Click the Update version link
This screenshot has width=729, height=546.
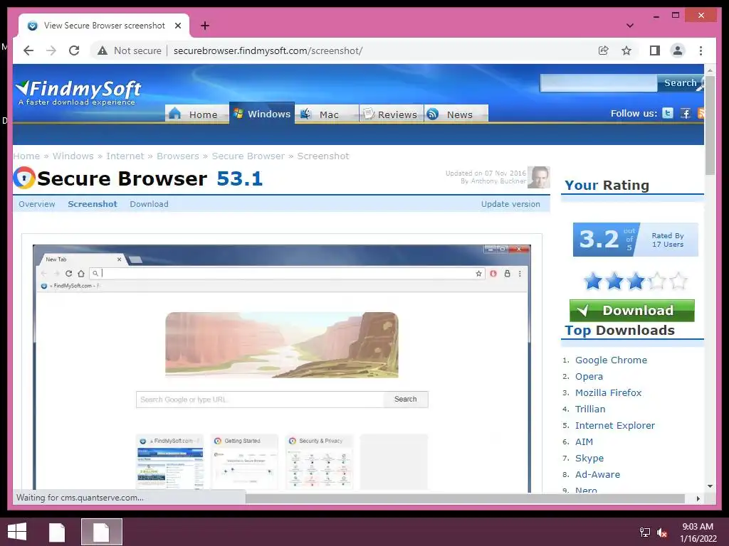510,204
